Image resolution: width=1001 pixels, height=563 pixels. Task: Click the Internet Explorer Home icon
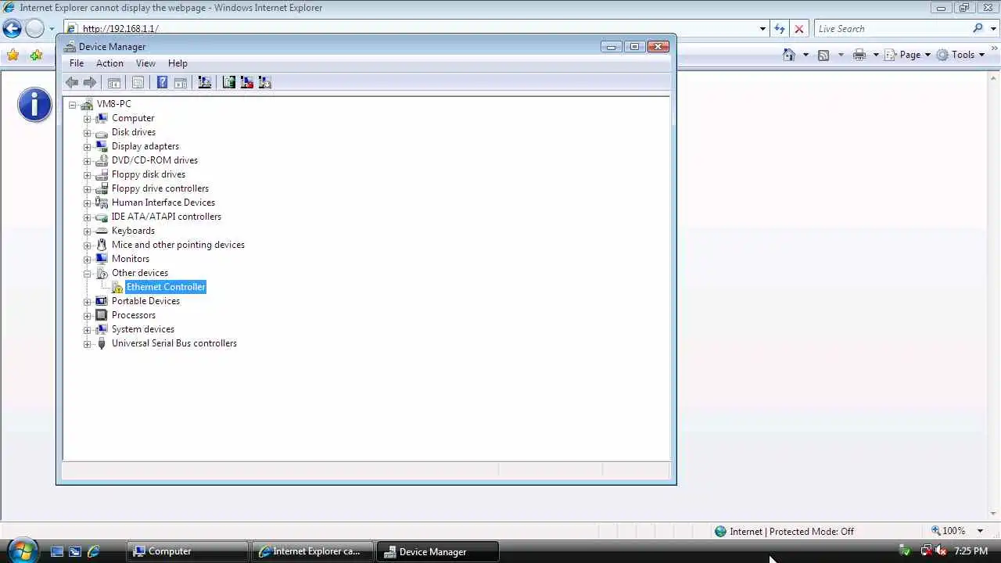click(789, 55)
